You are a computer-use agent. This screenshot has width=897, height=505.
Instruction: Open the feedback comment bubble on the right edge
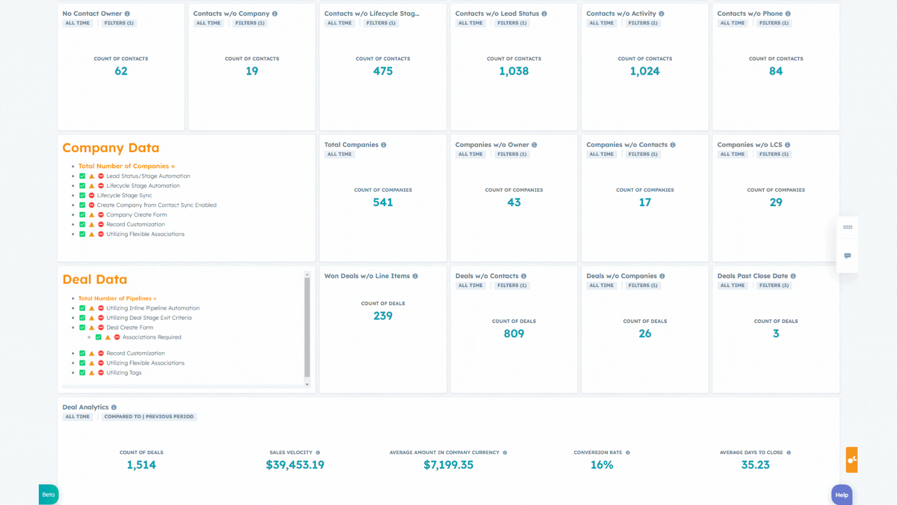pos(847,256)
